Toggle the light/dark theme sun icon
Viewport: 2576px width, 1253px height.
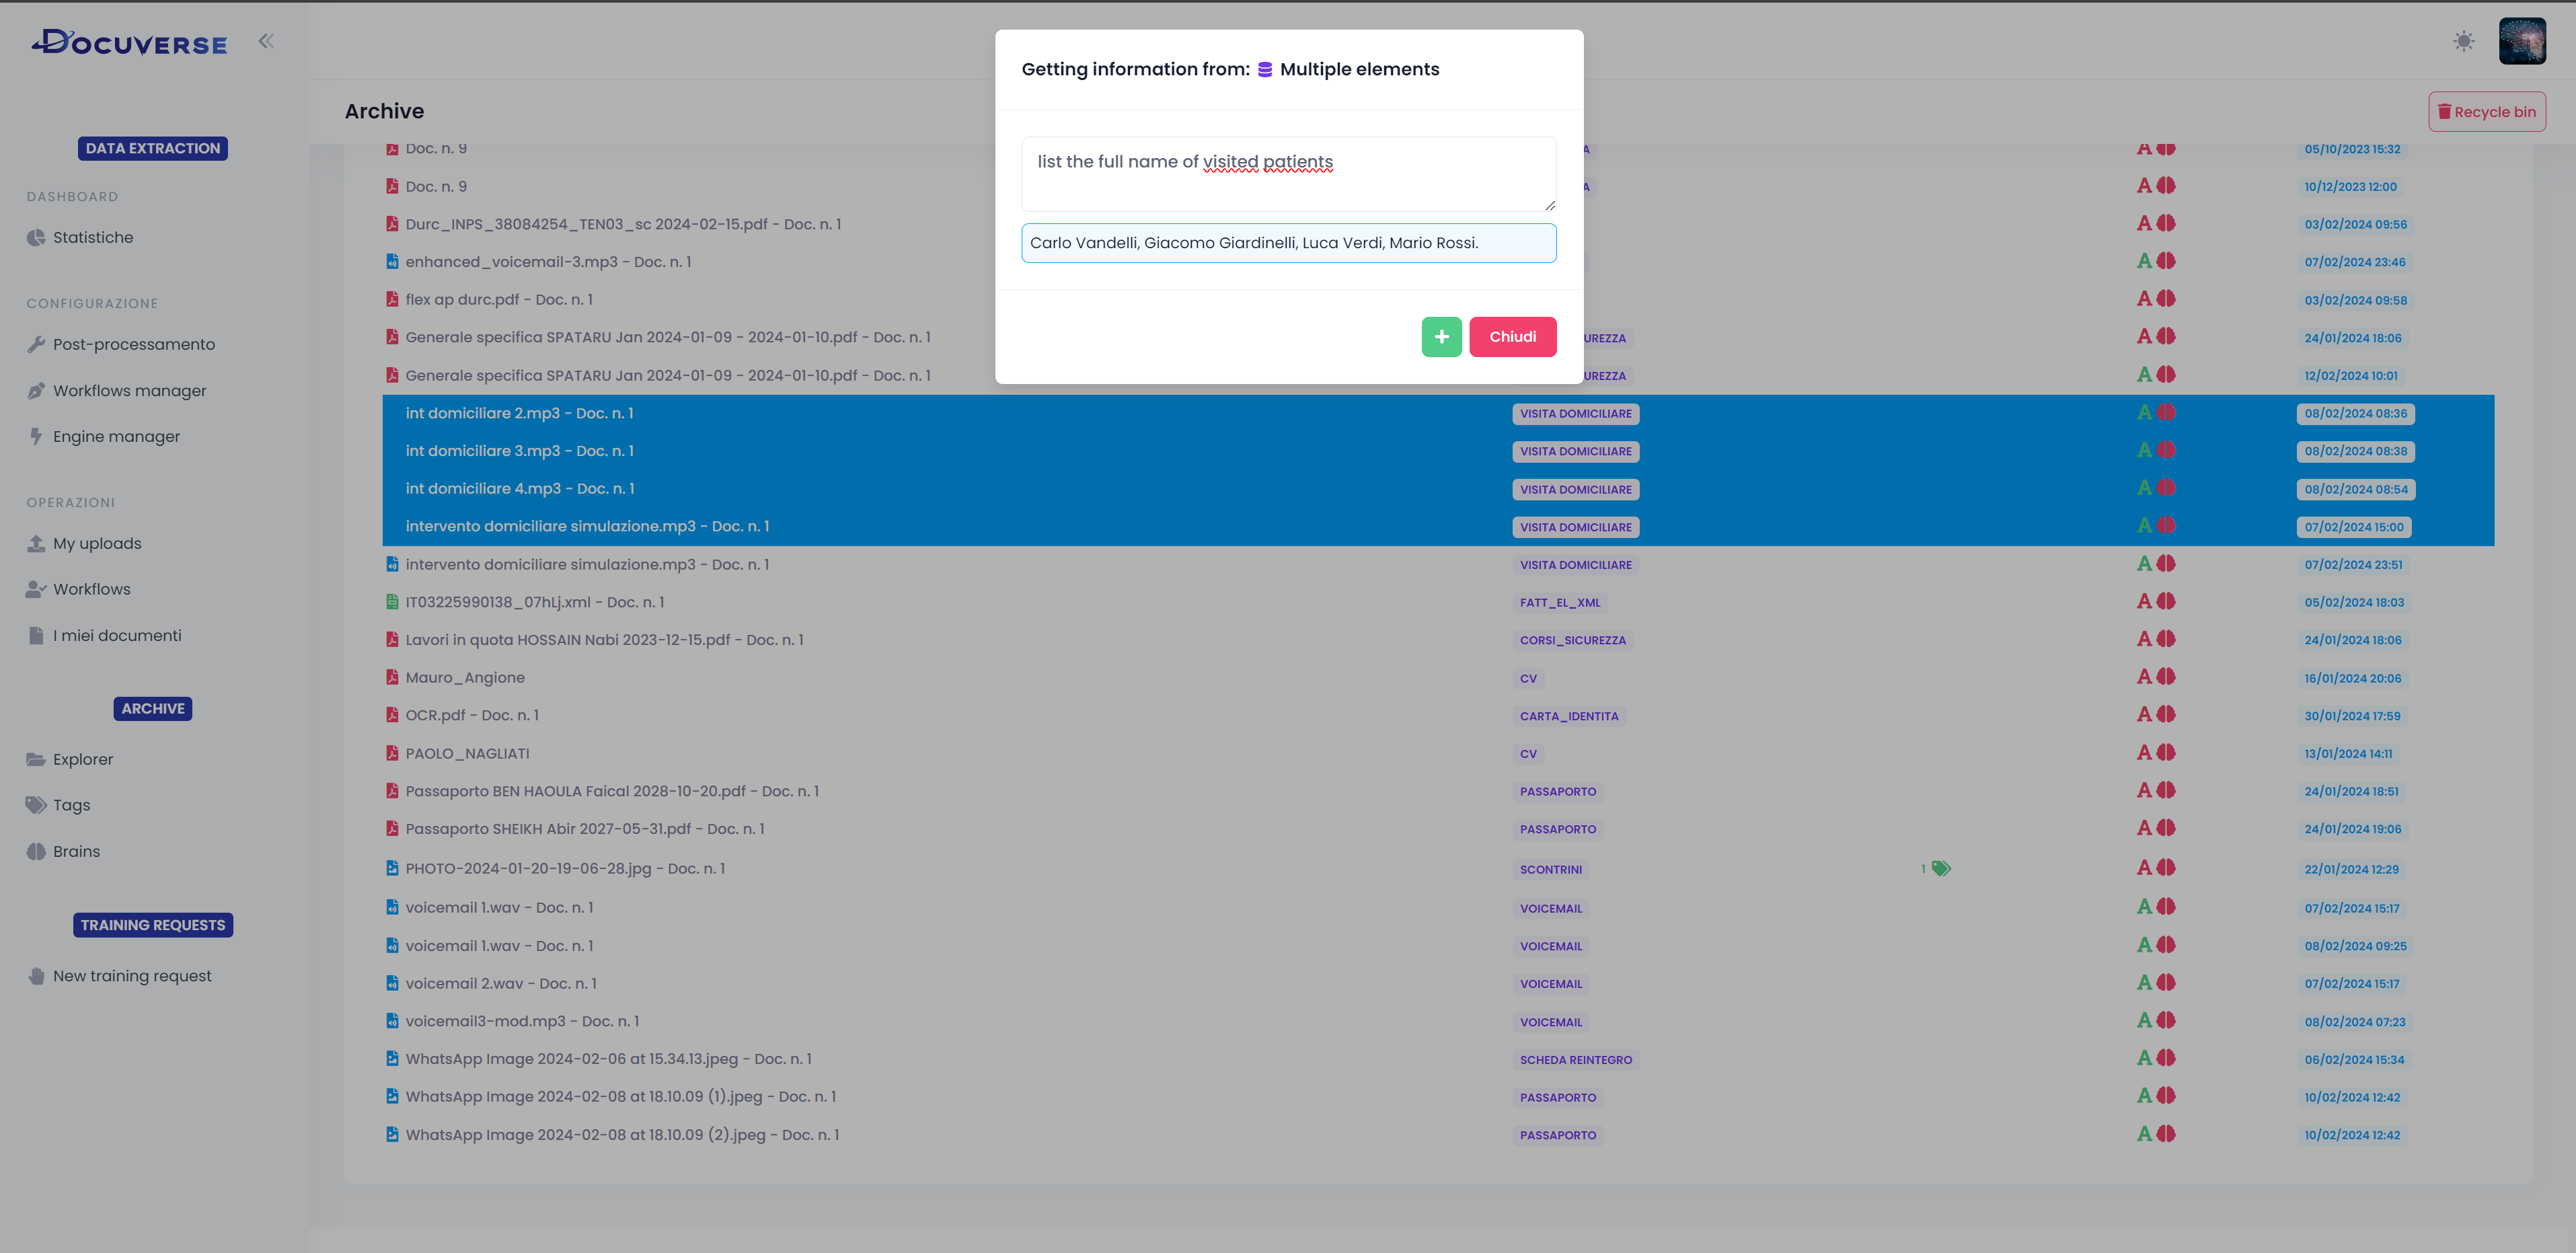[x=2463, y=41]
